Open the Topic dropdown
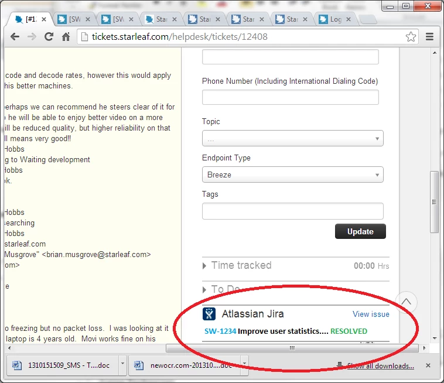The width and height of the screenshot is (444, 383). (x=292, y=138)
